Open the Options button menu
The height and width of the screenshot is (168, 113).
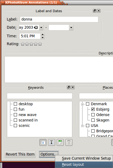pos(49,154)
